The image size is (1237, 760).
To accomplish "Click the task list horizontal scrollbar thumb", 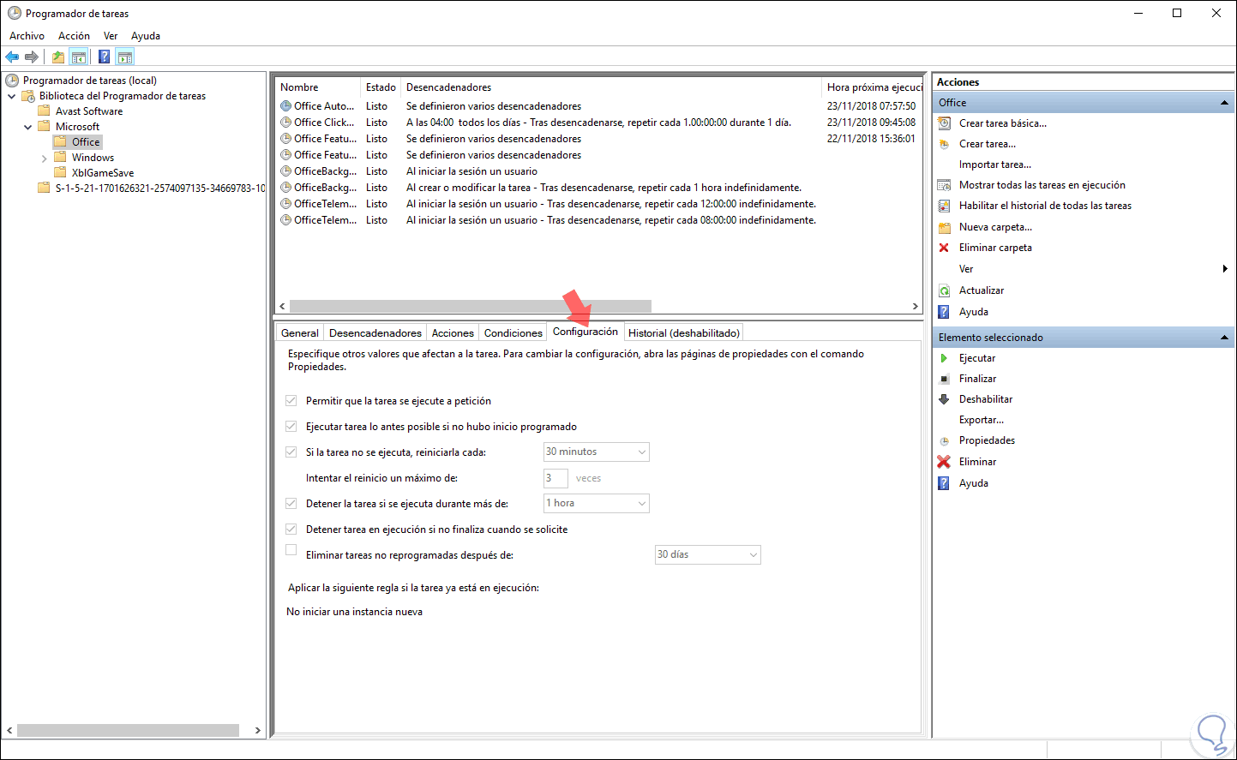I will (471, 306).
